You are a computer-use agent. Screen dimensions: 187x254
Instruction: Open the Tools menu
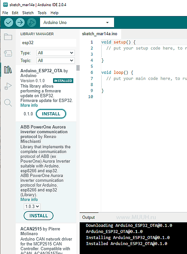[42, 13]
